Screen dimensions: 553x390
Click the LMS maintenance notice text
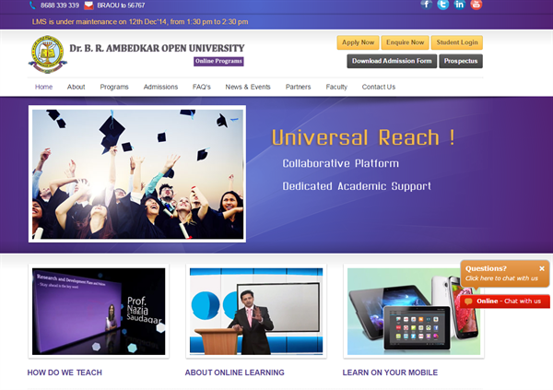140,22
